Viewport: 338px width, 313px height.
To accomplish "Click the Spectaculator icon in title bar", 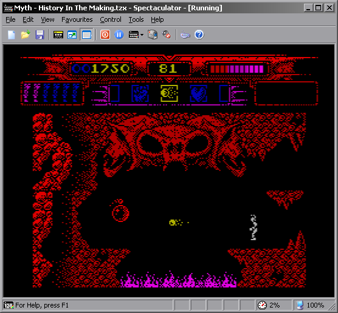I will [x=8, y=8].
